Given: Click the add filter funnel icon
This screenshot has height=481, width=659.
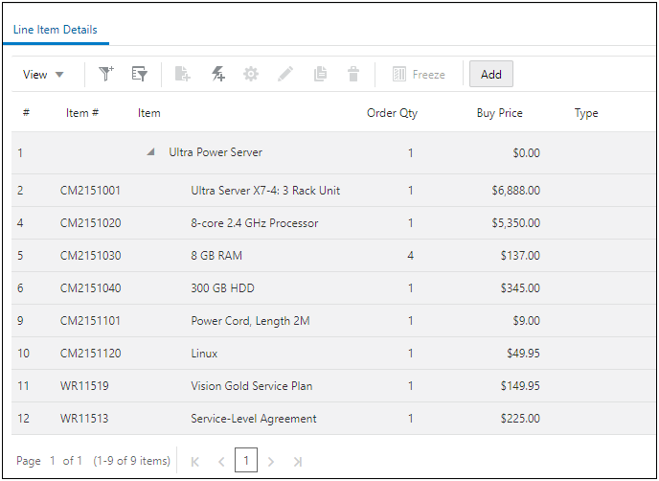Looking at the screenshot, I should tap(106, 74).
